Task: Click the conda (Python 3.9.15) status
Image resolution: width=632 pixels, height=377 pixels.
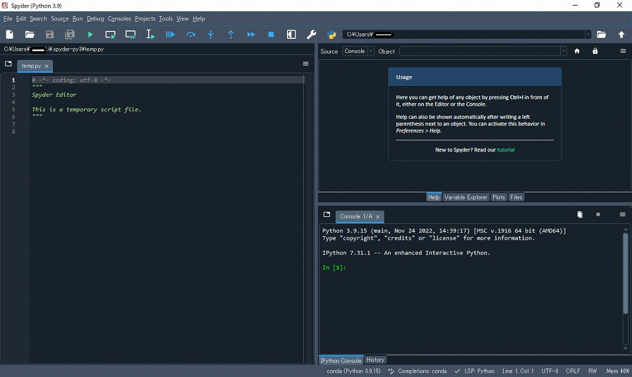Action: click(353, 371)
